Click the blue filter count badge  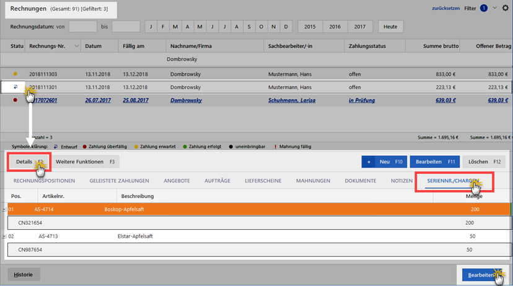point(483,8)
